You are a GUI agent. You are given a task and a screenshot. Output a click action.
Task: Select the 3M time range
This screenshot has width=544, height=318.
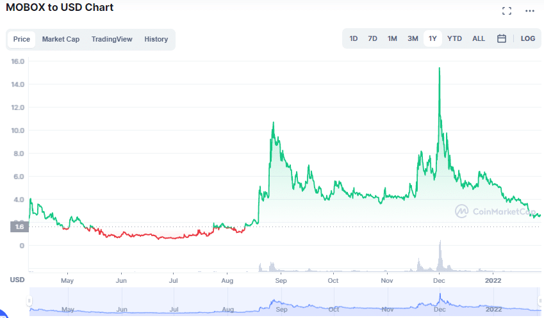(413, 38)
